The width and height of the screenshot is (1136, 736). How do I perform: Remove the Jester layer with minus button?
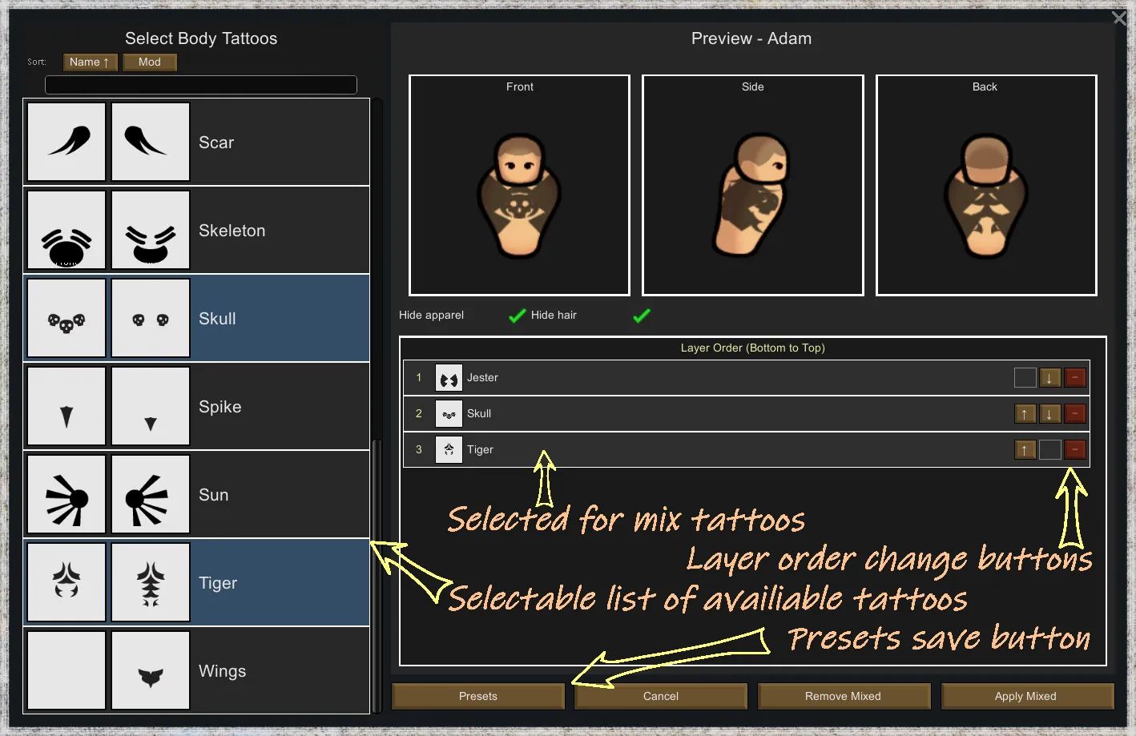(1075, 377)
